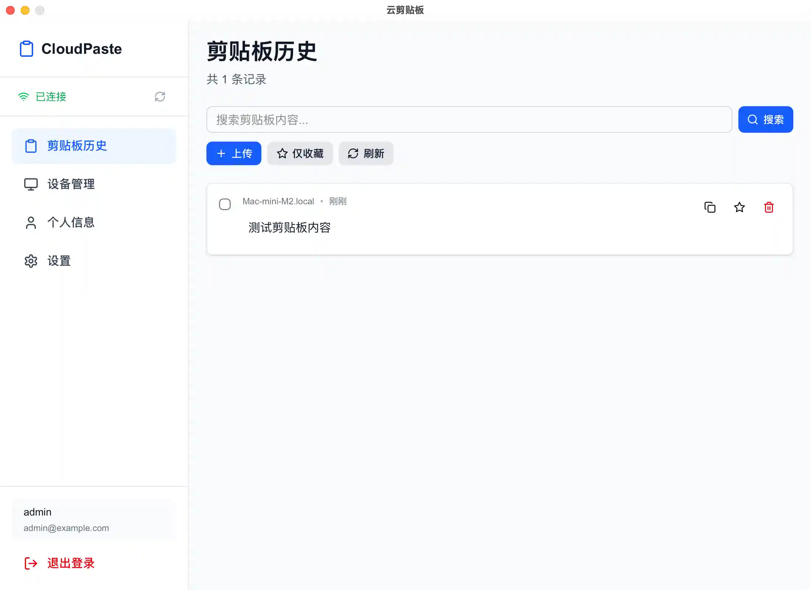Click the connection refresh icon beside 已连接

(x=160, y=97)
